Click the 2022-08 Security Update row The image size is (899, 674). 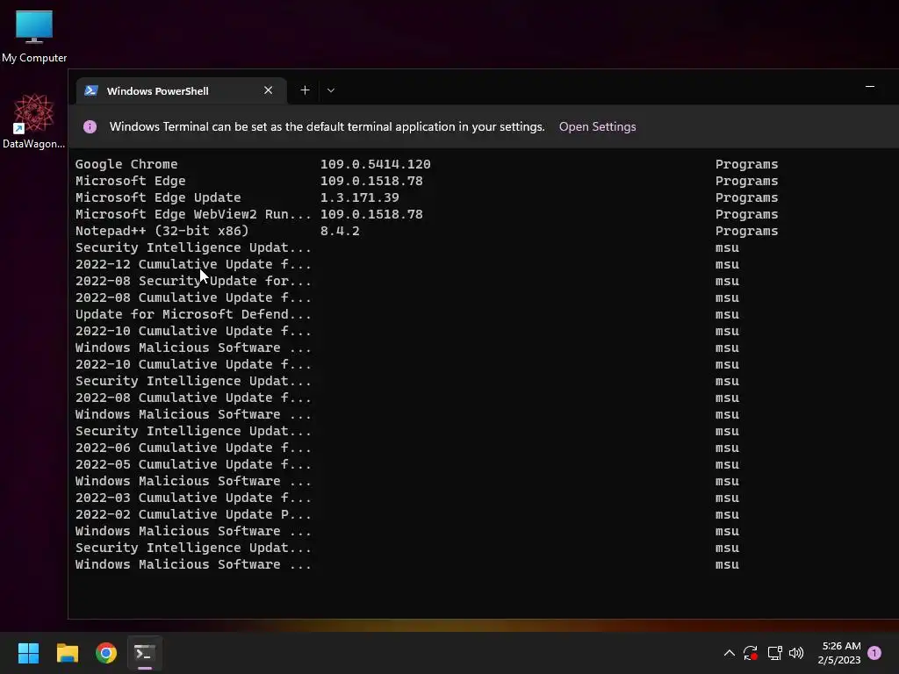(193, 281)
